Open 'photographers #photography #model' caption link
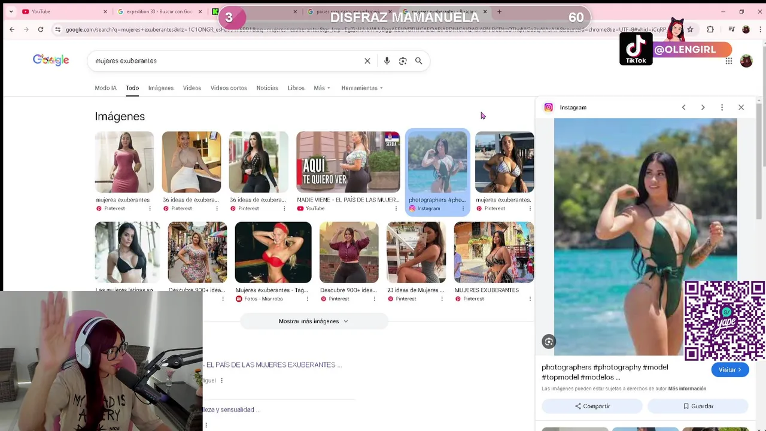This screenshot has width=766, height=431. click(x=604, y=372)
